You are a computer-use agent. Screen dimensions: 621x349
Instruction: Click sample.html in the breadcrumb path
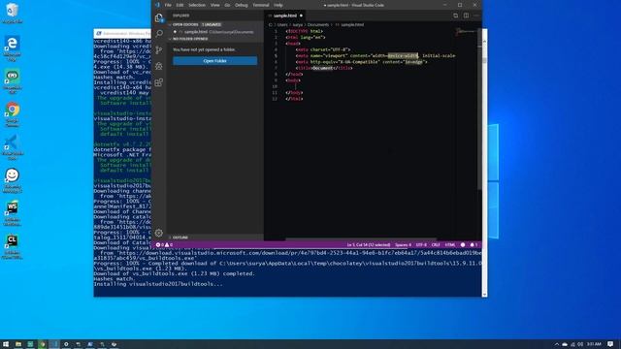point(352,24)
